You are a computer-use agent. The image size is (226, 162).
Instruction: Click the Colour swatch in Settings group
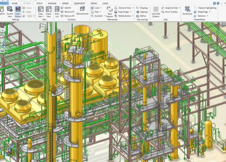[24, 8]
